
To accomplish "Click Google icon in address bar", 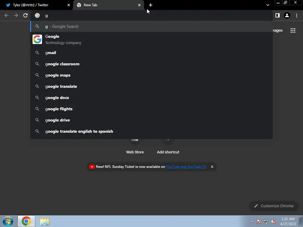I will [37, 15].
